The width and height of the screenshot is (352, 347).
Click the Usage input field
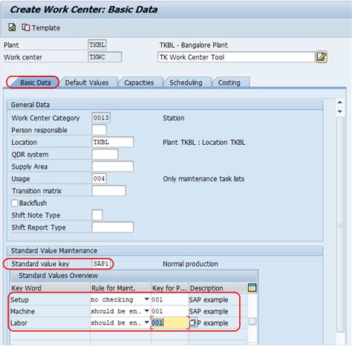99,178
